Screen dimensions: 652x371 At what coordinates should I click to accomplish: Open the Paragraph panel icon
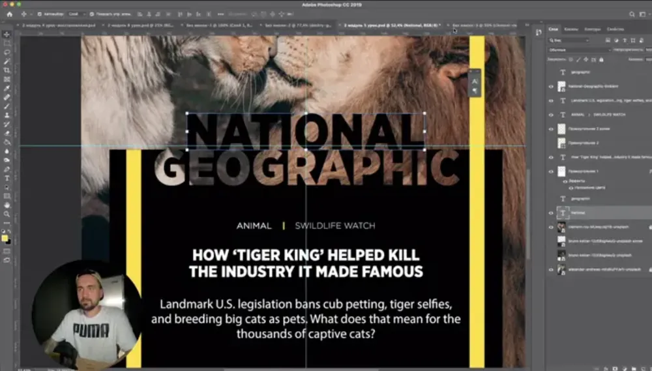coord(475,91)
